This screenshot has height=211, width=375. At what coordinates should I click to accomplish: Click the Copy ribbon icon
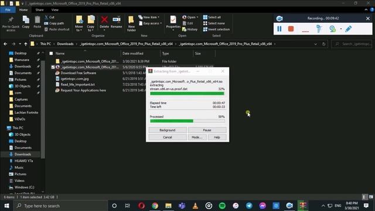pos(26,22)
